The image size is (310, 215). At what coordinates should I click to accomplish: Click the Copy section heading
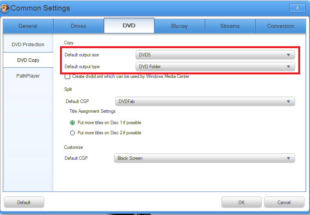coord(69,43)
